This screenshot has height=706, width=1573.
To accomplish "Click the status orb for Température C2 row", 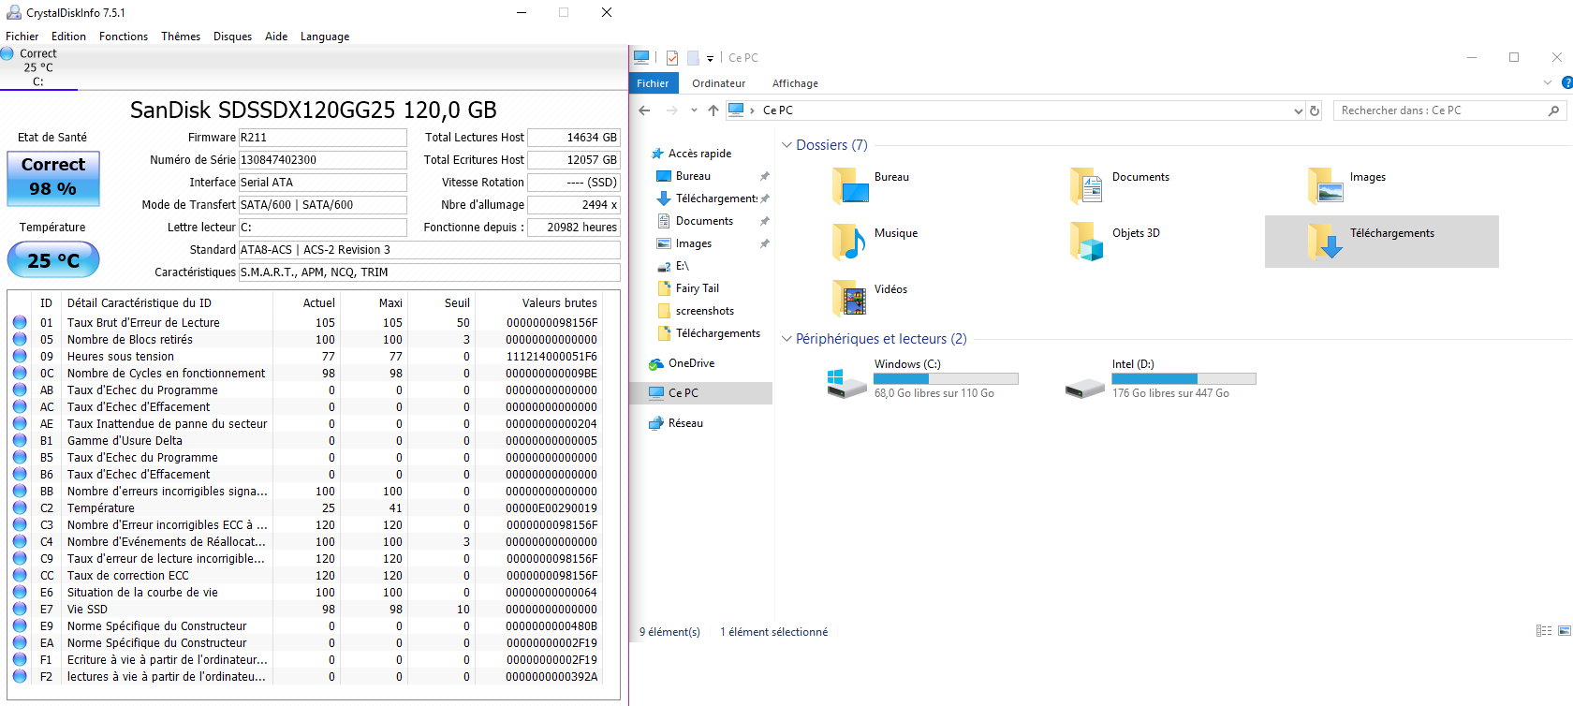I will [20, 507].
